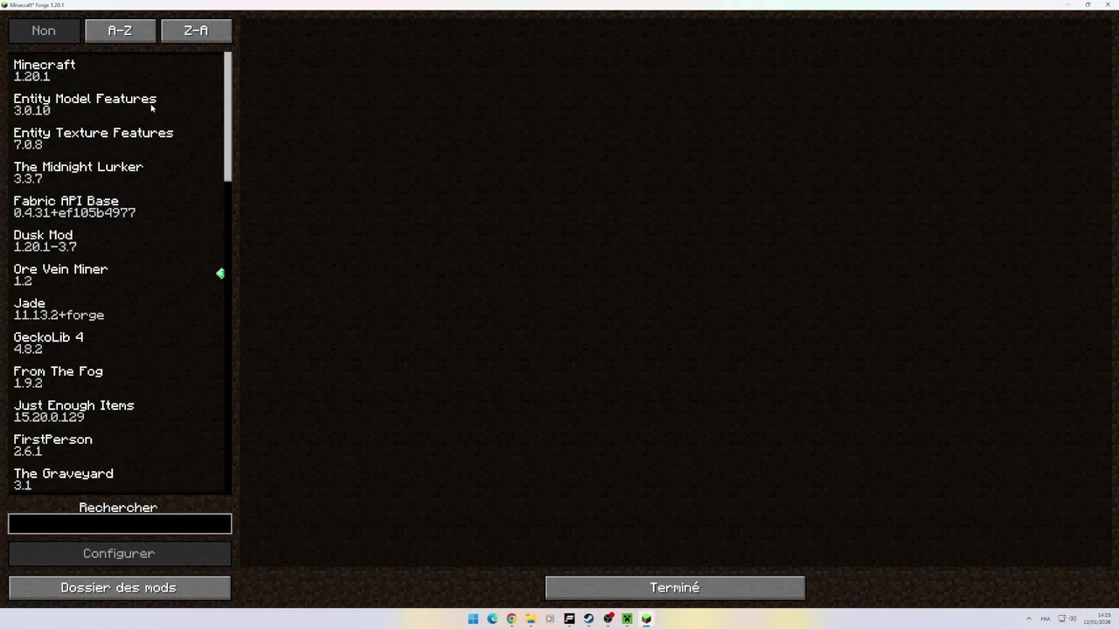Show hidden system tray icons chevron
Screen dimensions: 1119x629
(x=1028, y=619)
